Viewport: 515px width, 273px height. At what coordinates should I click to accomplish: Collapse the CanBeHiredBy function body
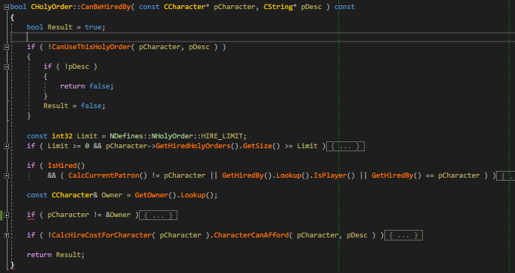click(6, 7)
